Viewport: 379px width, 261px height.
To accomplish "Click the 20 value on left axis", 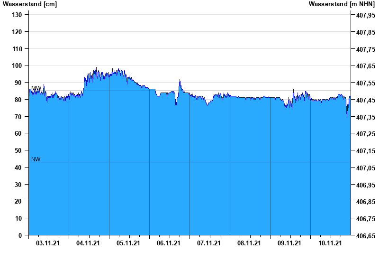I will 18,201.
